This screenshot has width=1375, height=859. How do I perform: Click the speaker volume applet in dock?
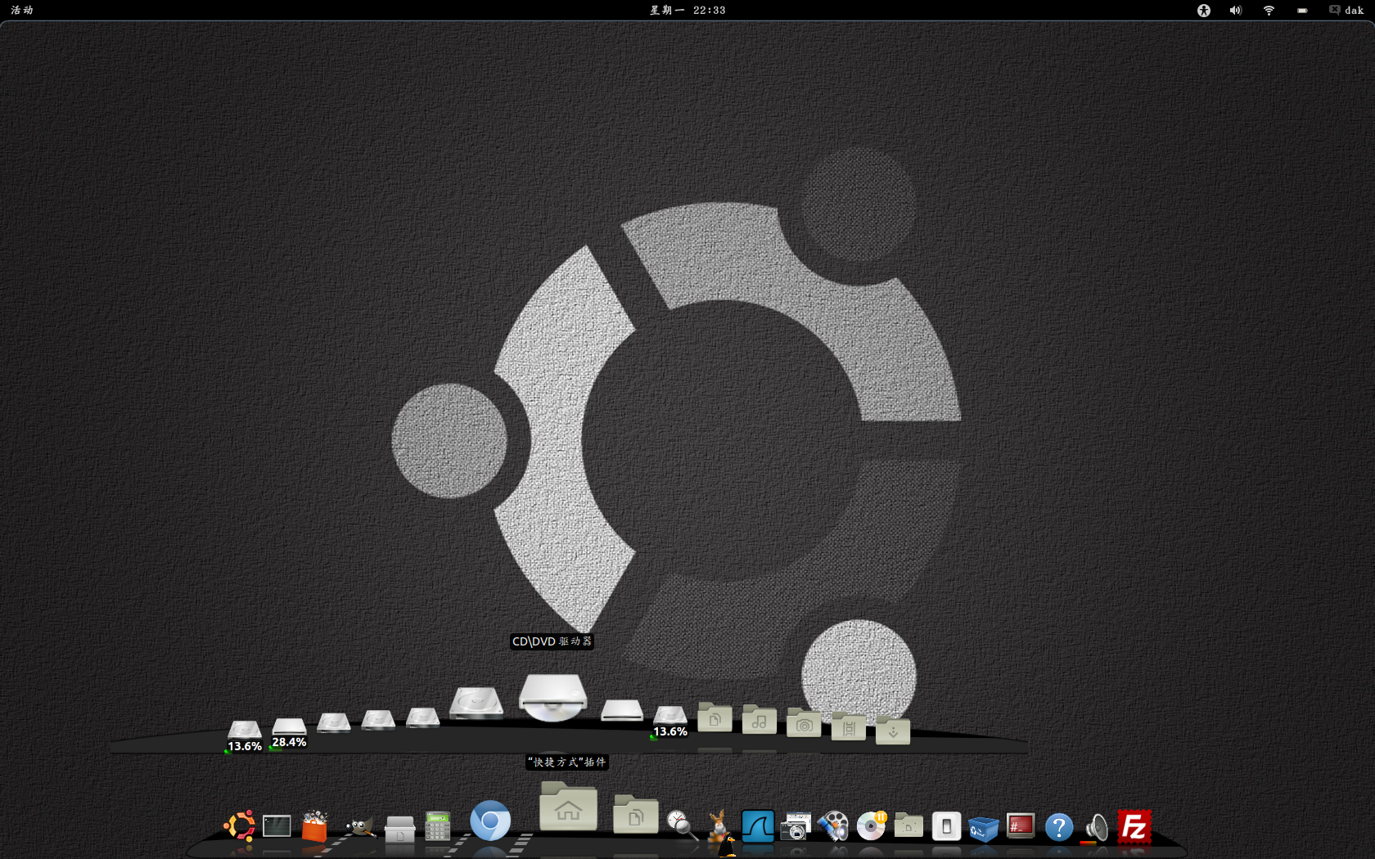1097,827
